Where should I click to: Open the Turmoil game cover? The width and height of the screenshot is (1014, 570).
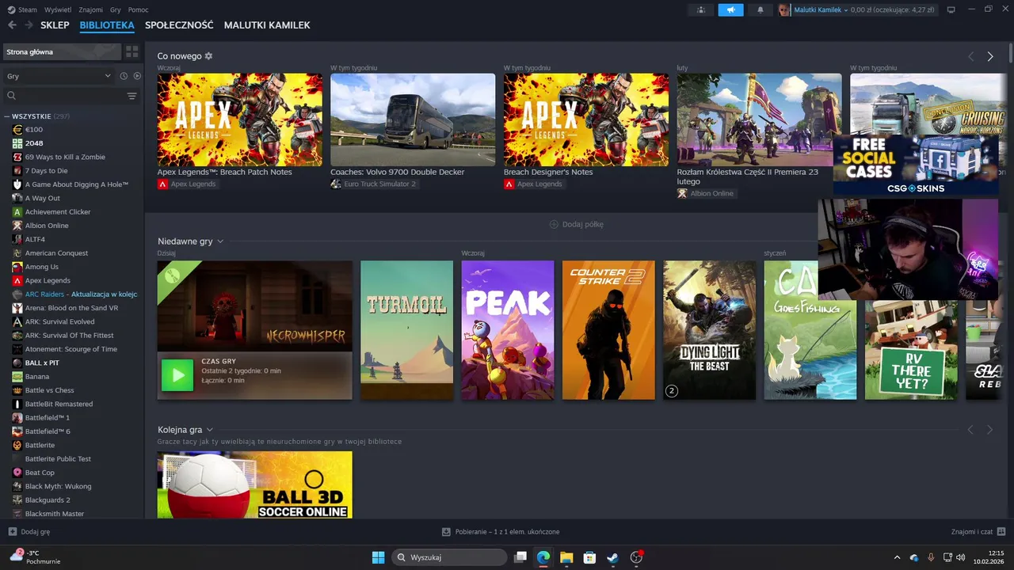click(407, 330)
